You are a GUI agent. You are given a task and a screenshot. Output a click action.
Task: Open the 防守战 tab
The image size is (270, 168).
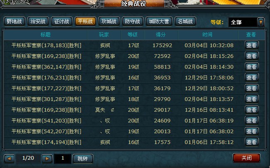coord(133,22)
